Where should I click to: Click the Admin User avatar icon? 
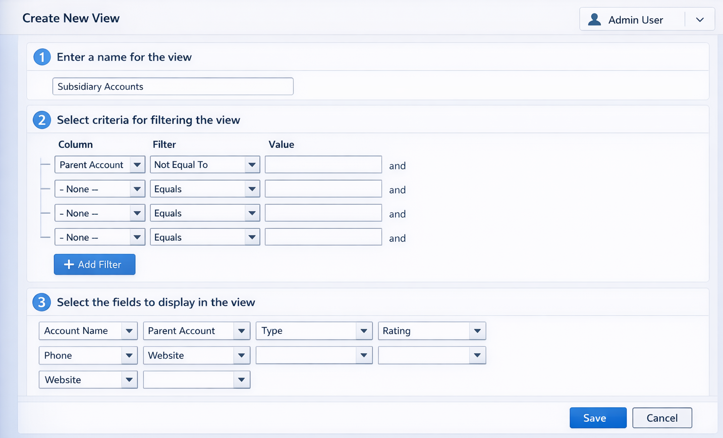click(x=594, y=19)
